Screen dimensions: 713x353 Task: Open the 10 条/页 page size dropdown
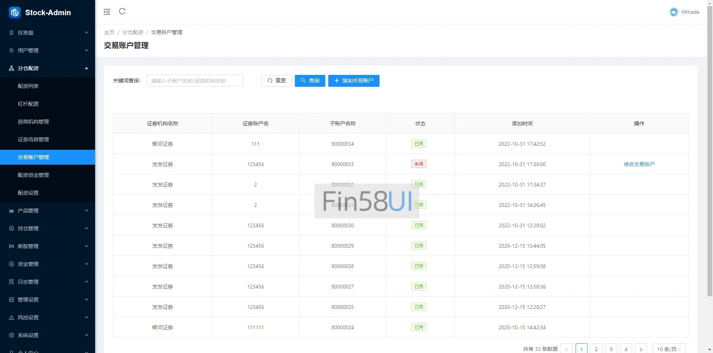669,349
